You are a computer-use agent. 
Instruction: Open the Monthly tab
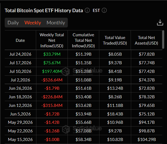pyautogui.click(x=56, y=23)
